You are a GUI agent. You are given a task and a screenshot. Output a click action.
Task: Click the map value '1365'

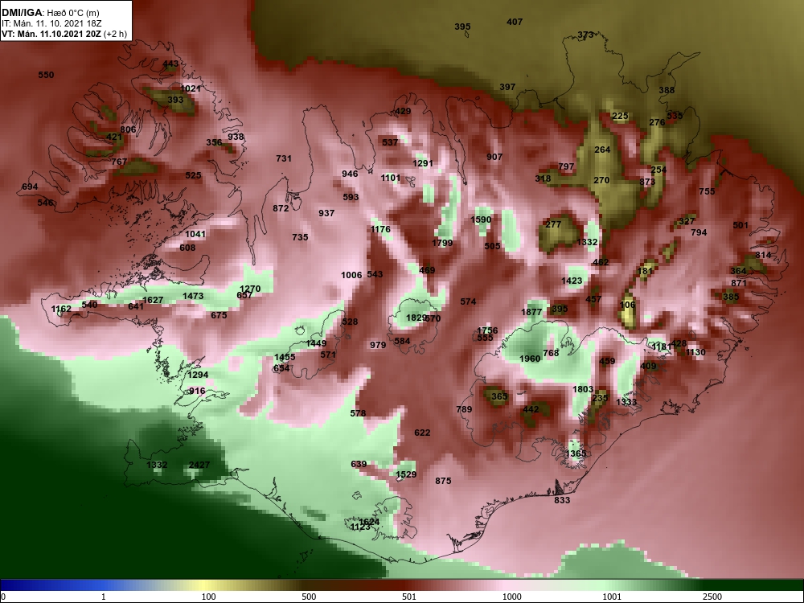click(x=576, y=453)
